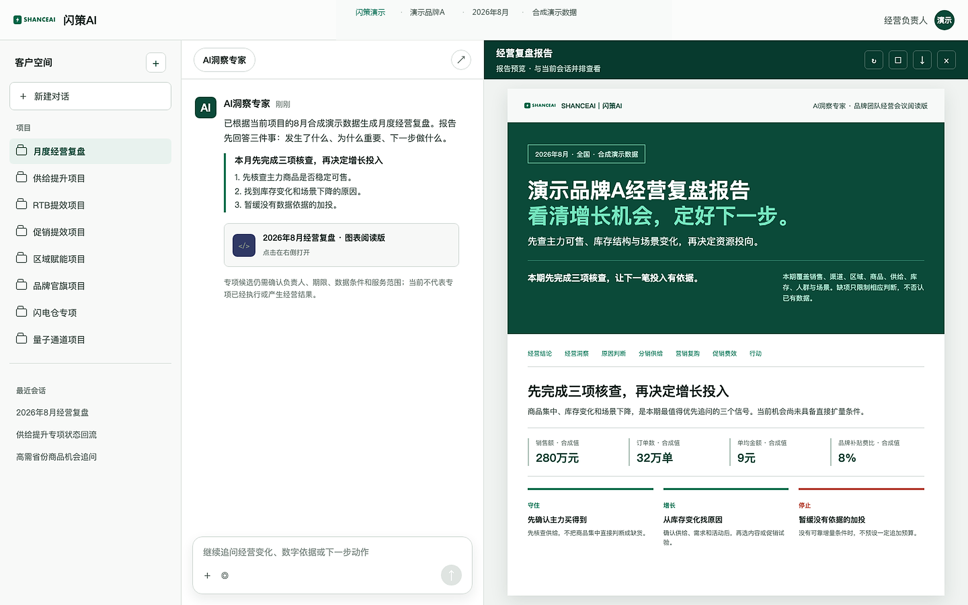Click the 合成演示数据 breadcrumb
The height and width of the screenshot is (605, 968).
pyautogui.click(x=554, y=12)
